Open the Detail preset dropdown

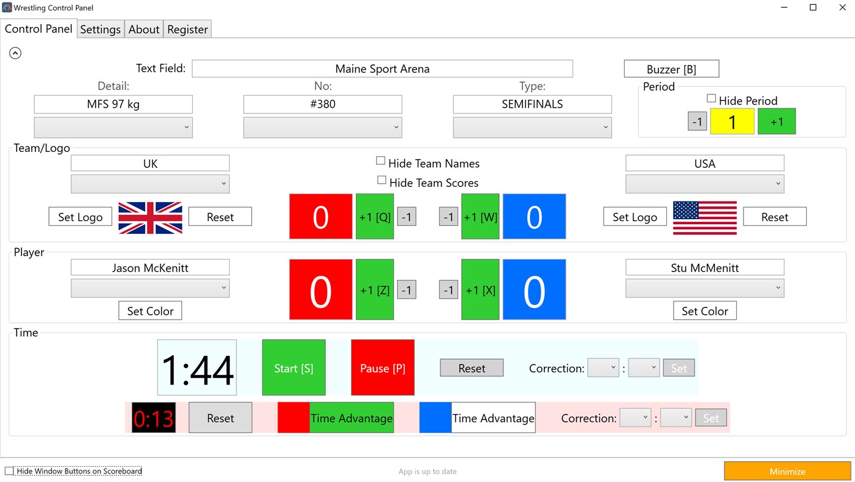113,127
